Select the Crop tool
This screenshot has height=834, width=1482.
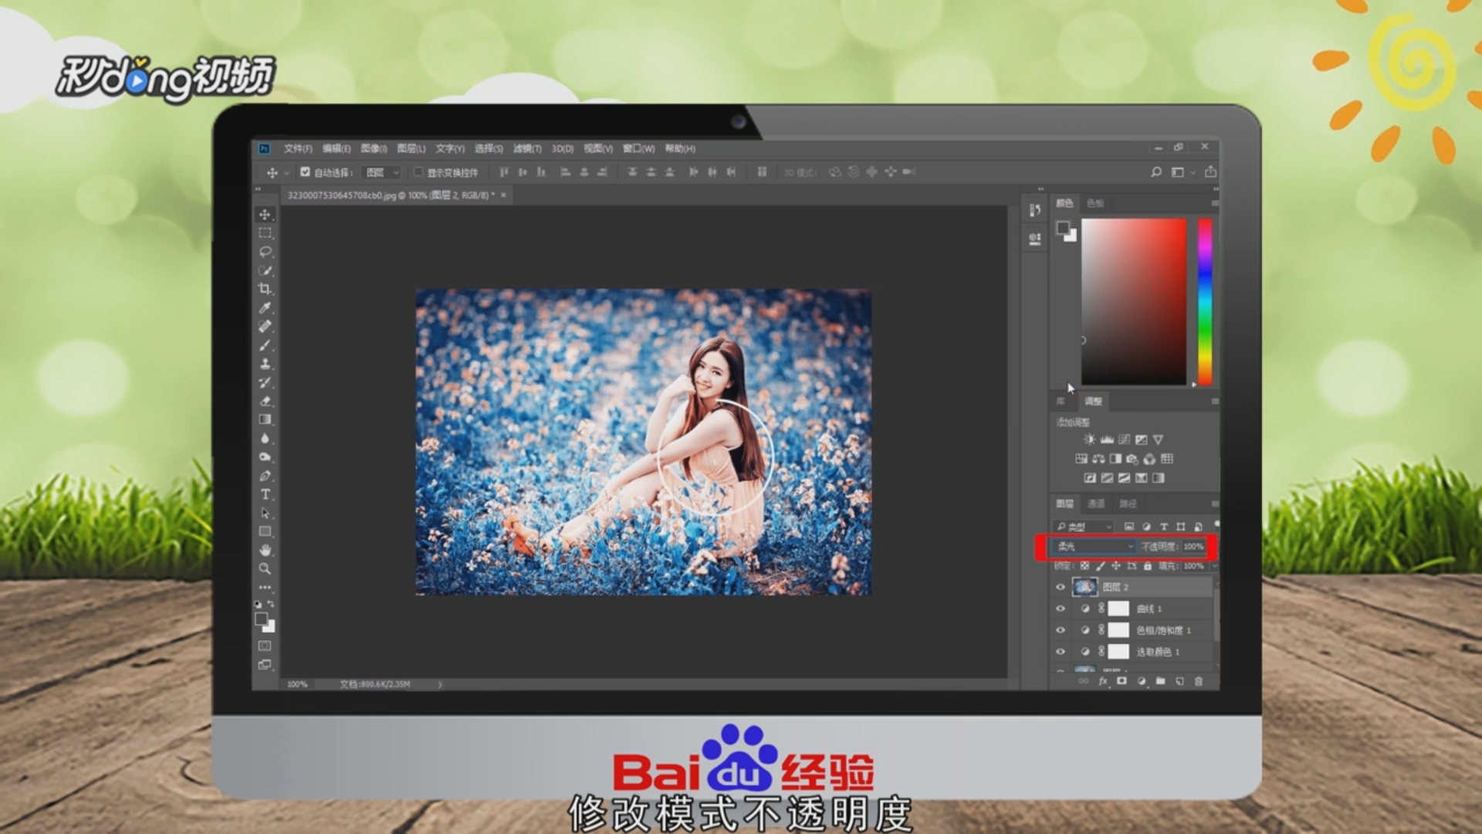(265, 289)
